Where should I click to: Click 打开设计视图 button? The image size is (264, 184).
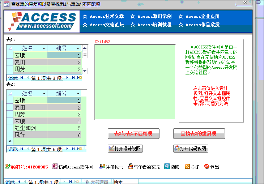click(125, 149)
